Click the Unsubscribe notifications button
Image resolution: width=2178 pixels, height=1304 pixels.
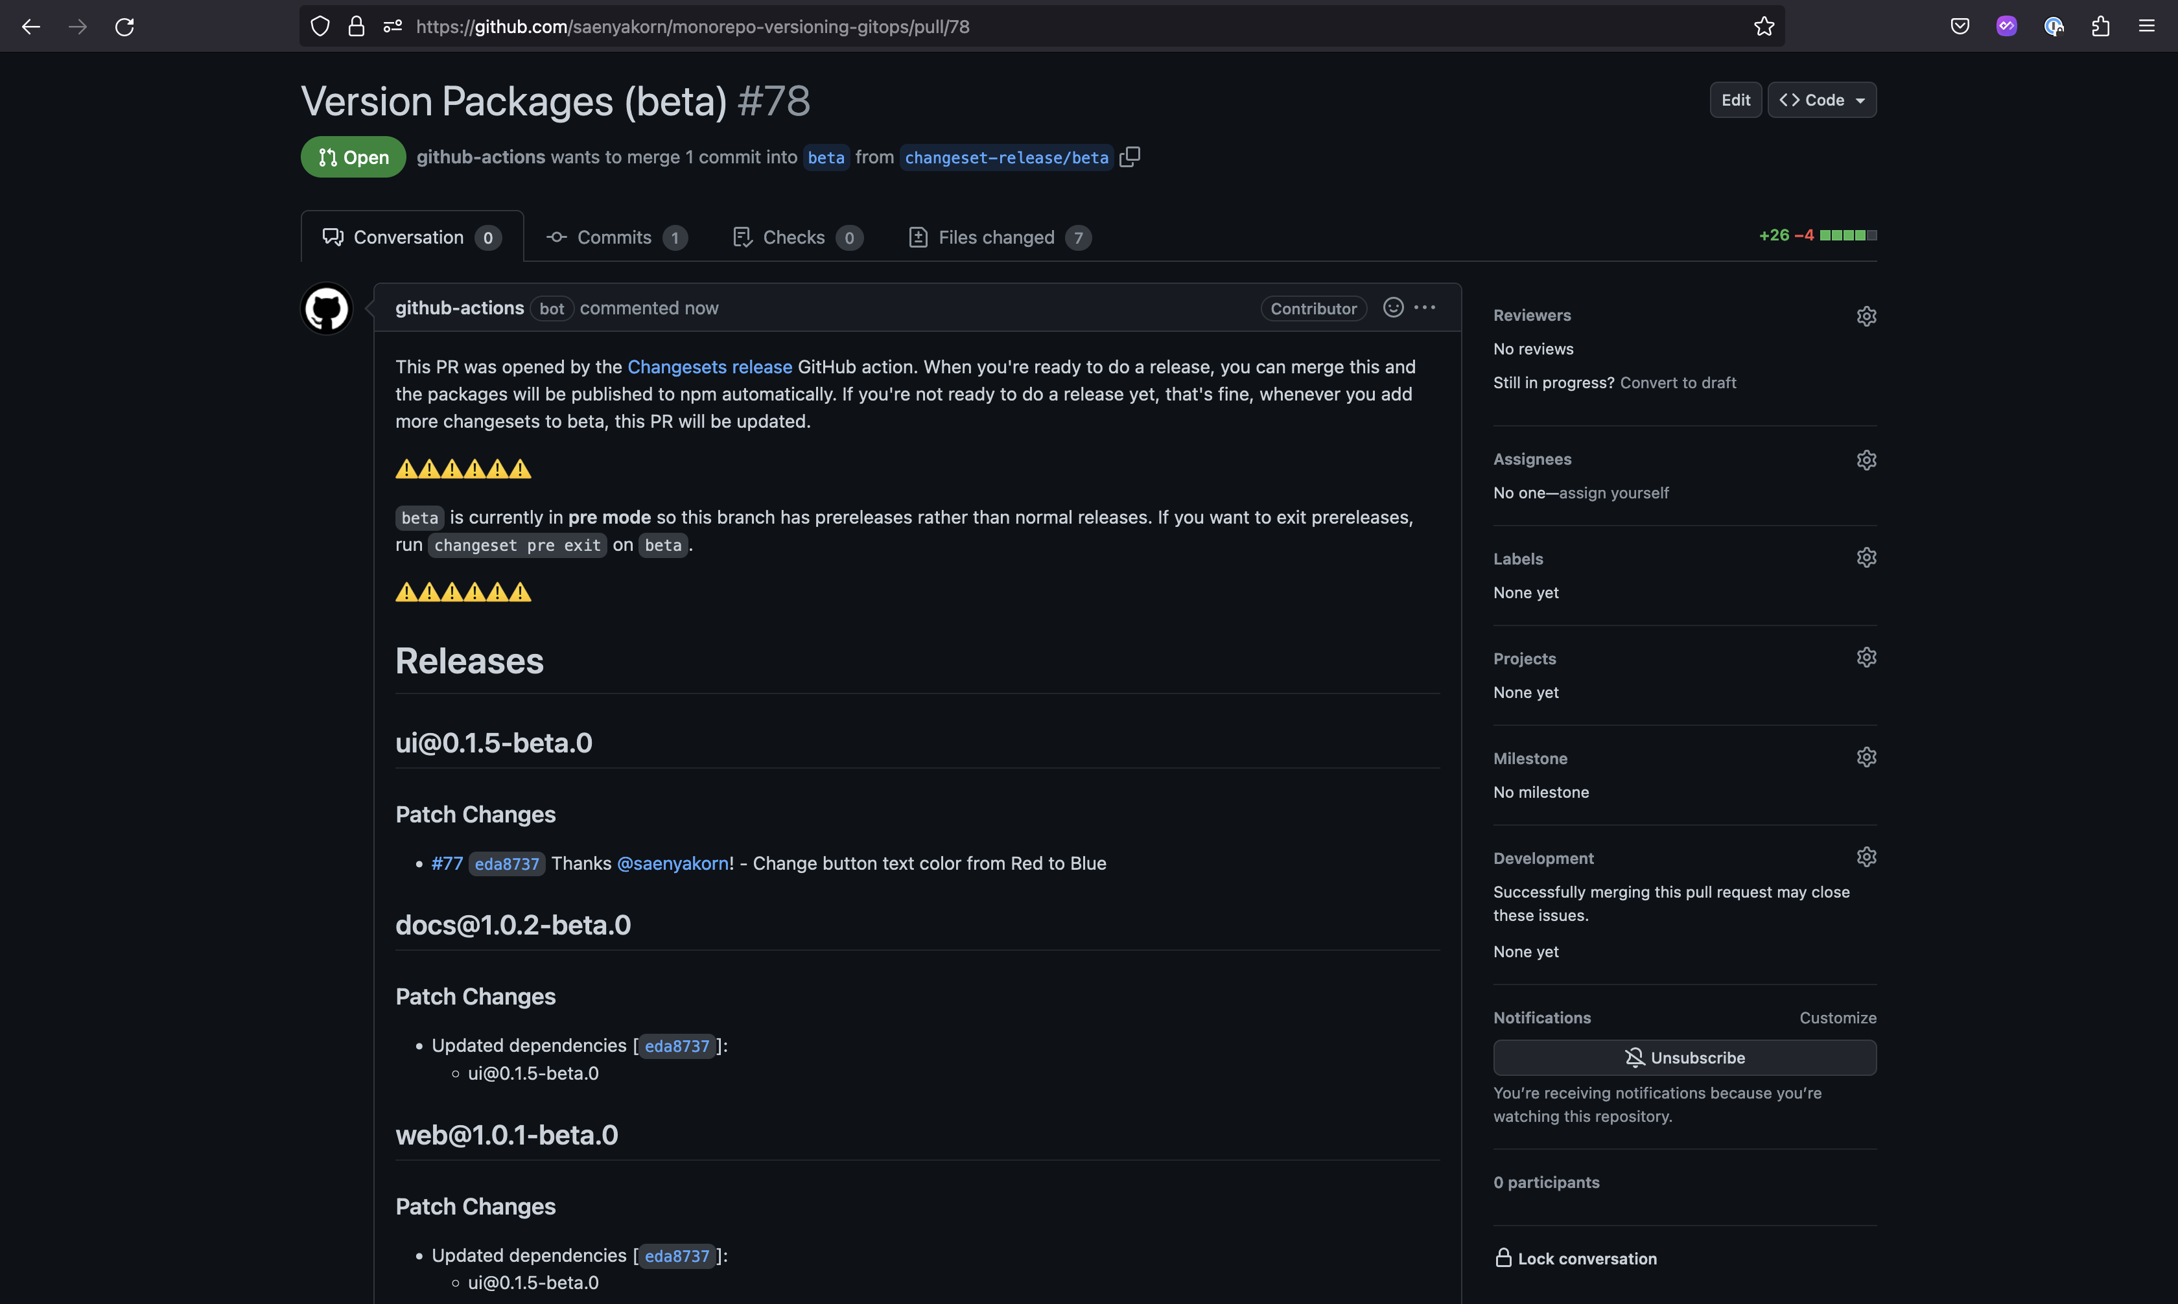(x=1684, y=1058)
